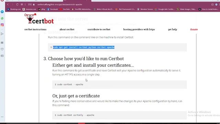
Task: Open the three-dots sidebar setup menu
Action: pyautogui.click(x=2, y=117)
